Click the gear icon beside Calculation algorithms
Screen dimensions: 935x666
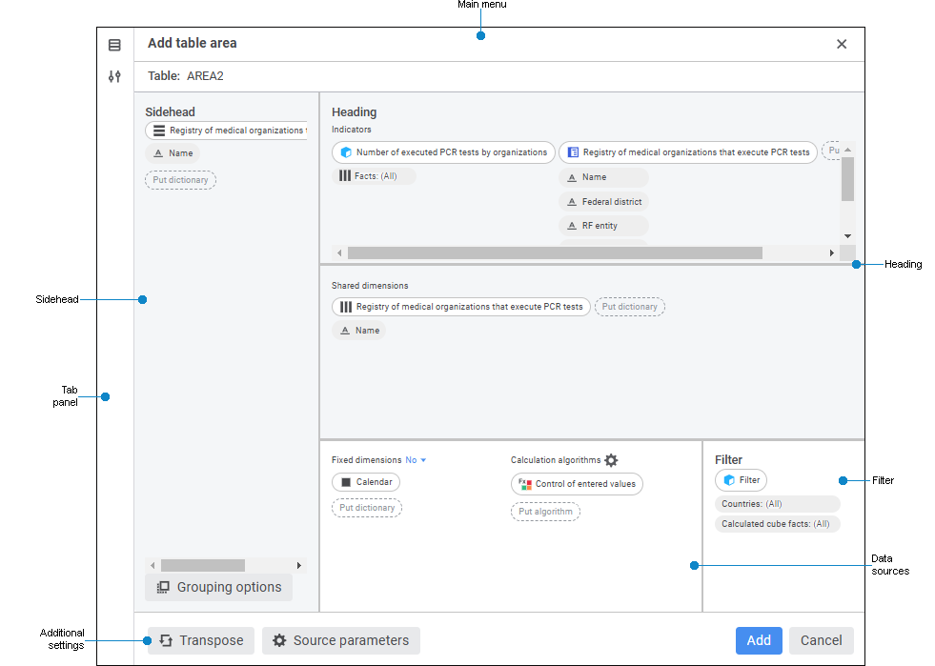tap(611, 460)
